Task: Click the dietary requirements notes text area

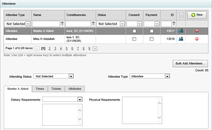Action: 62,115
